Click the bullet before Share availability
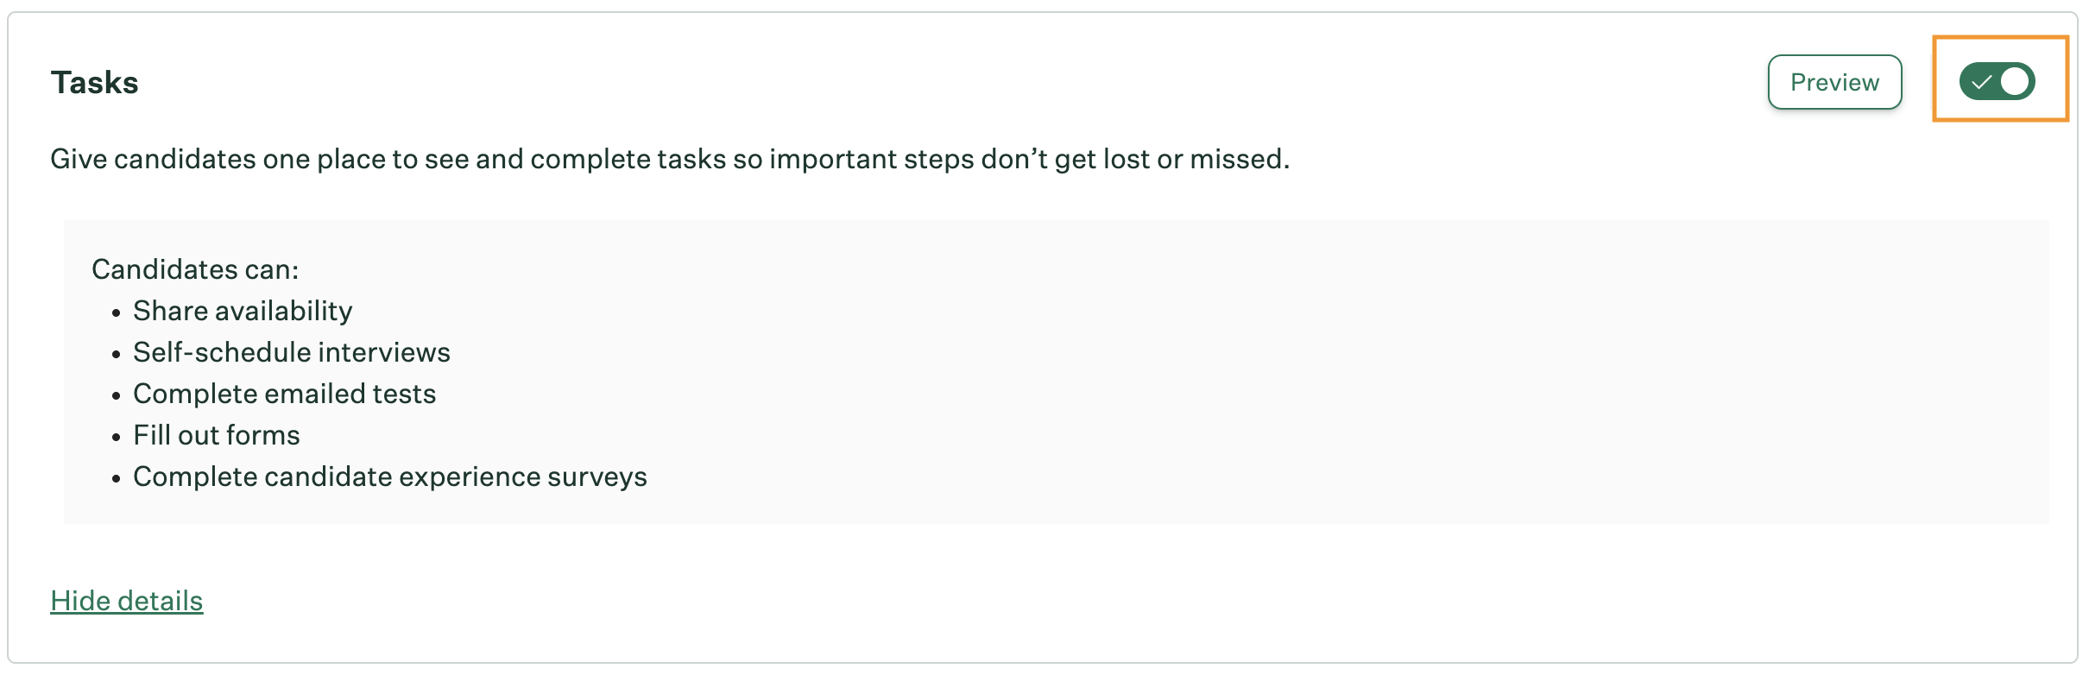This screenshot has width=2089, height=675. 117,313
